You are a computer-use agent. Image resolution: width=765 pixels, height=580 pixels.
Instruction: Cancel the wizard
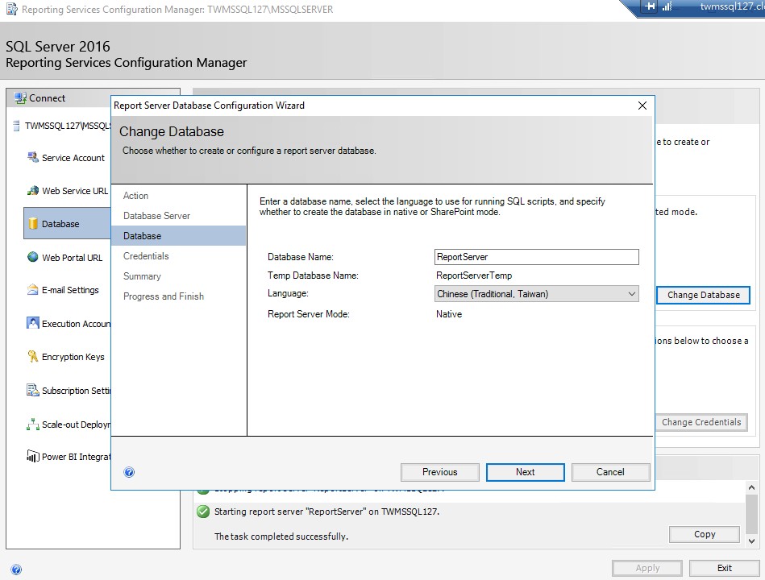[x=610, y=472]
